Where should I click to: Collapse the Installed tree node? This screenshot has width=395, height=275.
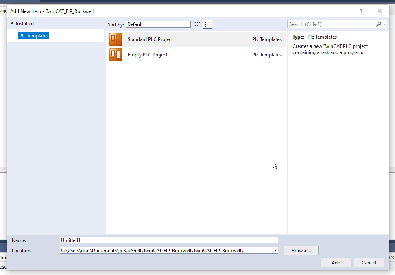point(11,23)
